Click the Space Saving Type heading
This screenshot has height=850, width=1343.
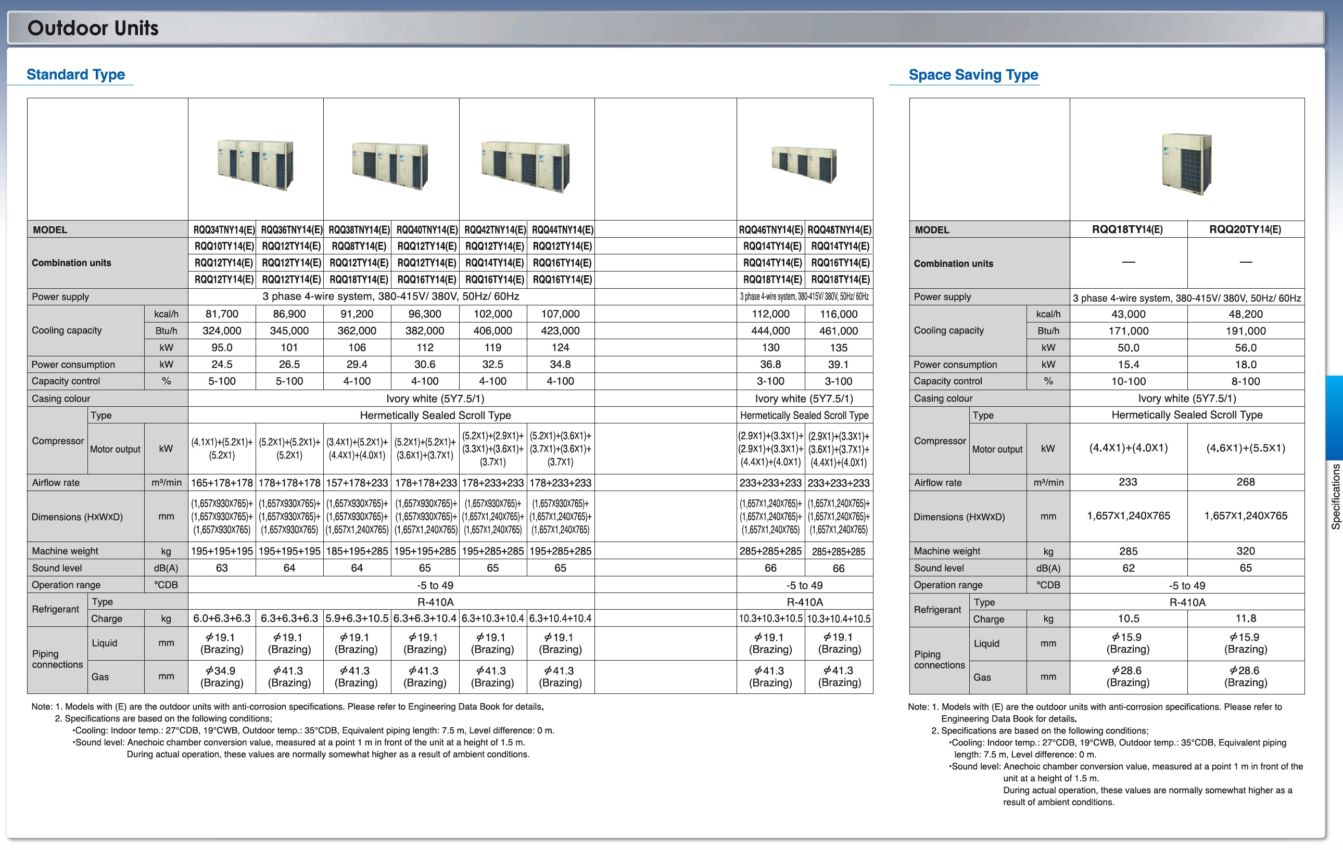pos(973,75)
